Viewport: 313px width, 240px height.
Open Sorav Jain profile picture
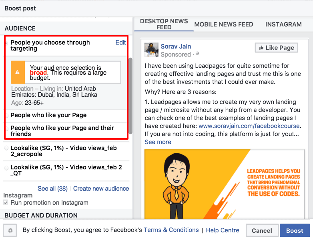click(x=151, y=49)
